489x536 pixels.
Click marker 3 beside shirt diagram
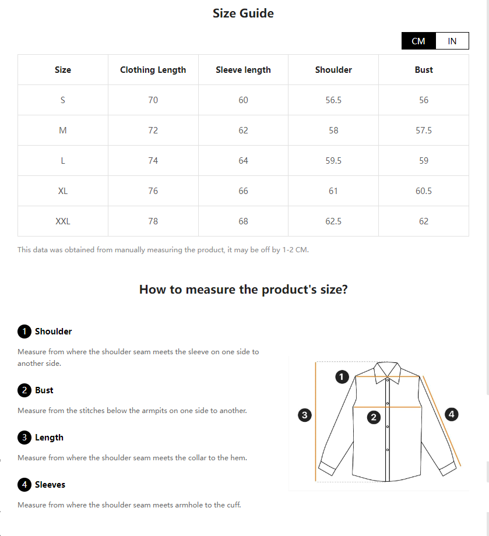pyautogui.click(x=304, y=415)
